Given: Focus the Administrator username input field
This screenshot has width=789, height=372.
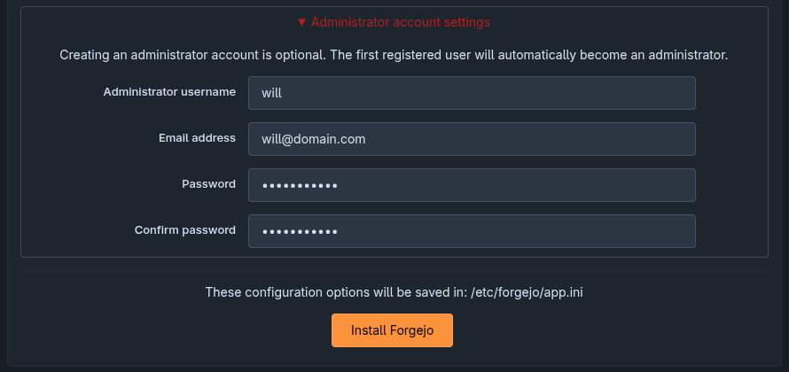Looking at the screenshot, I should coord(472,93).
